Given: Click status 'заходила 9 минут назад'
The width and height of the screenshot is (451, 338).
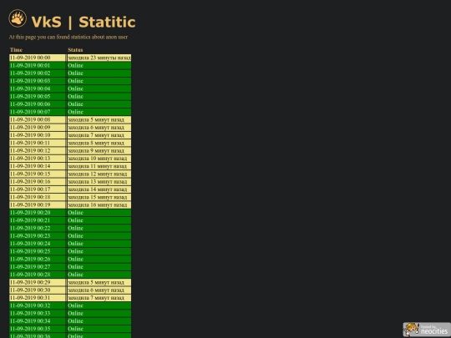Looking at the screenshot, I should click(x=99, y=150).
